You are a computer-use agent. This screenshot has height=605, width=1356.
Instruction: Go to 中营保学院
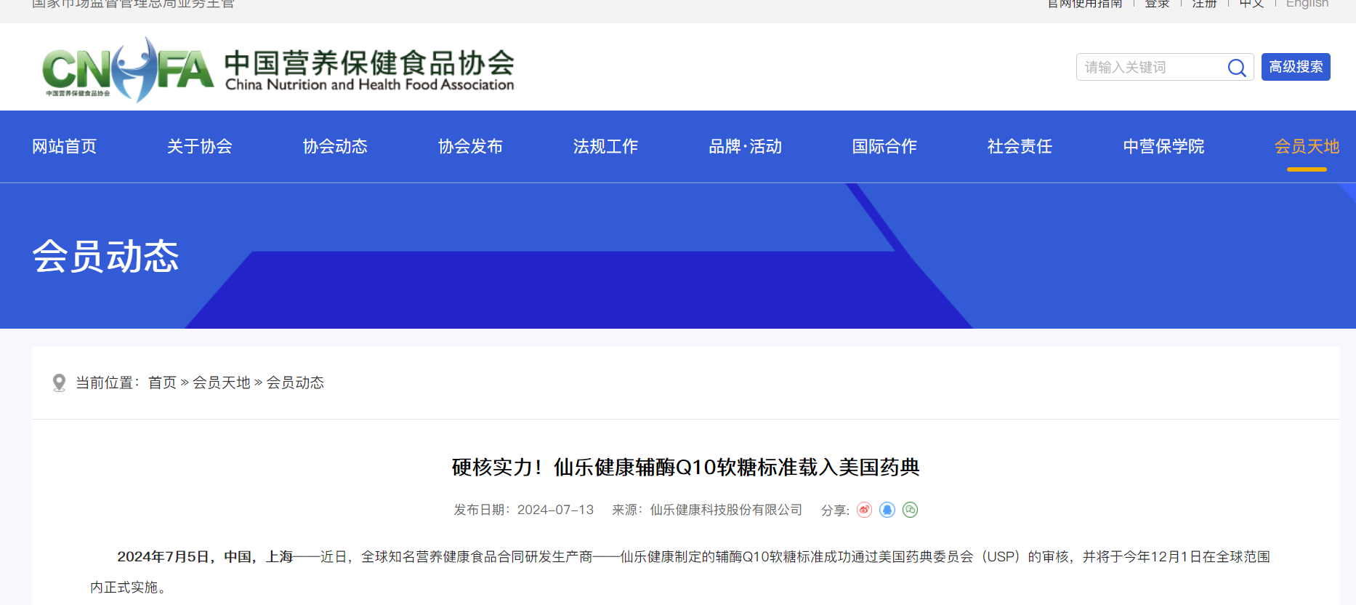coord(1163,147)
